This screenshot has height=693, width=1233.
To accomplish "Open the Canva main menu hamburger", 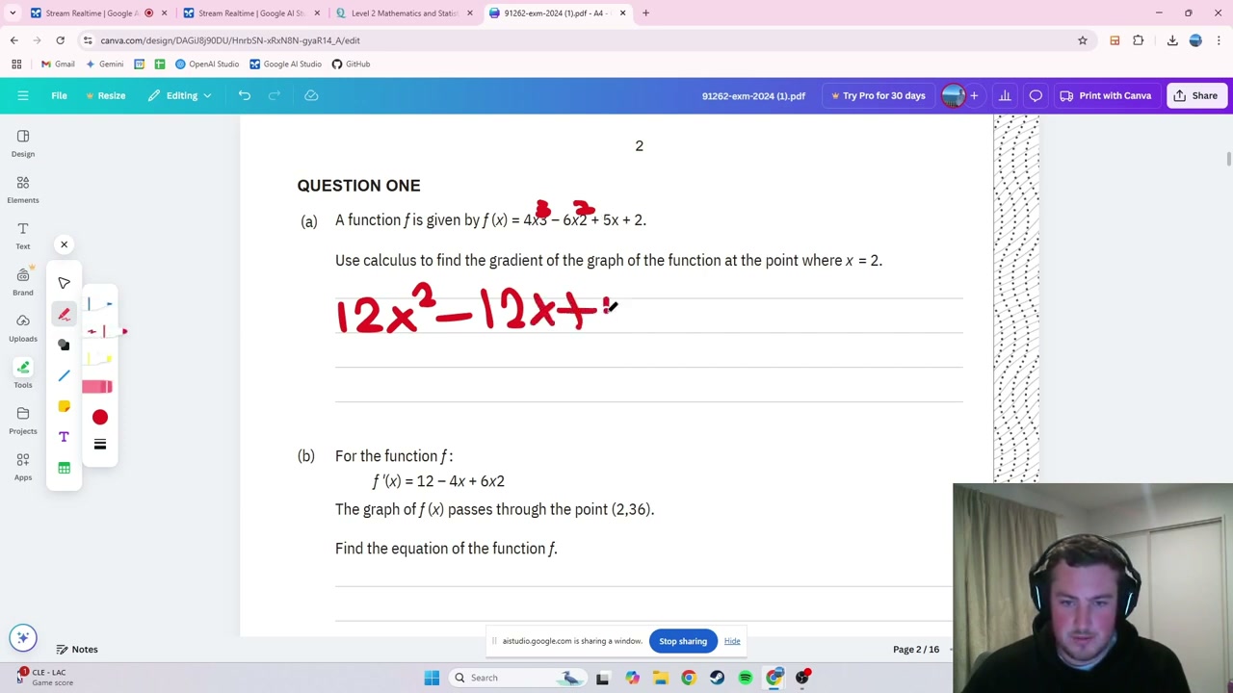I will (23, 95).
